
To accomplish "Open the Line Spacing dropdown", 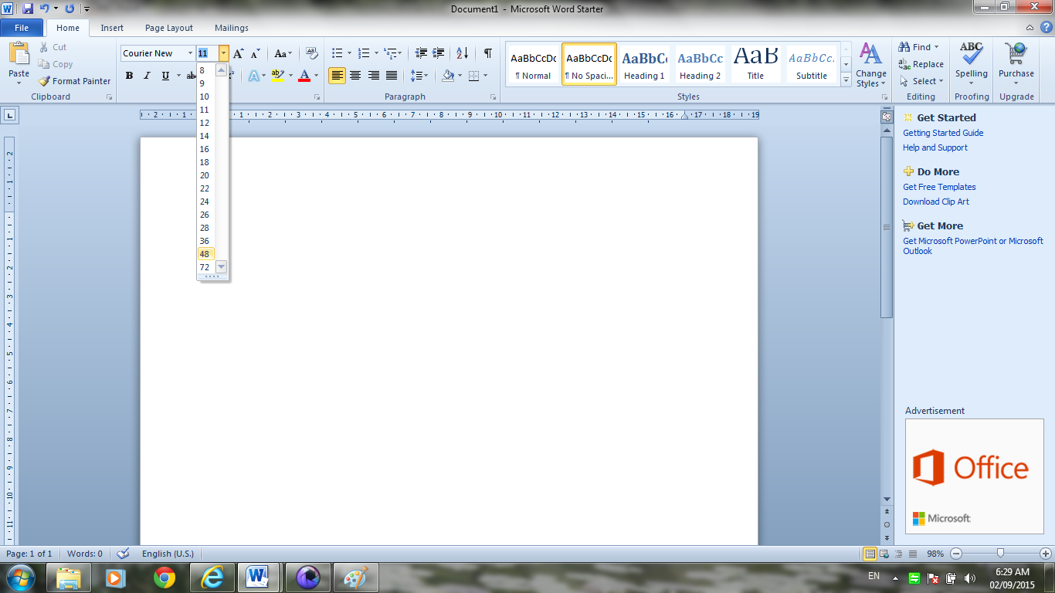I will click(x=419, y=76).
